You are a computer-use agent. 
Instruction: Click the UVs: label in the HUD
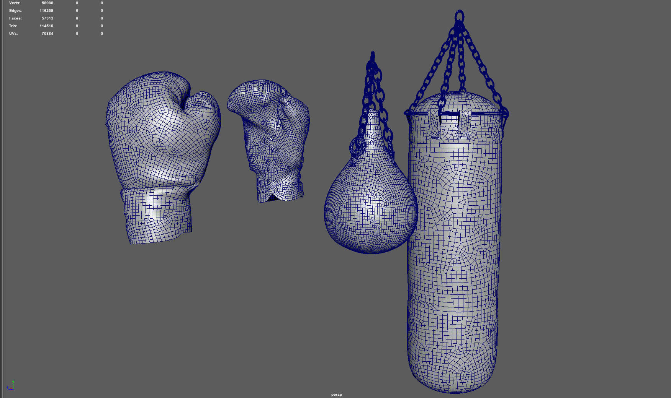tap(13, 34)
